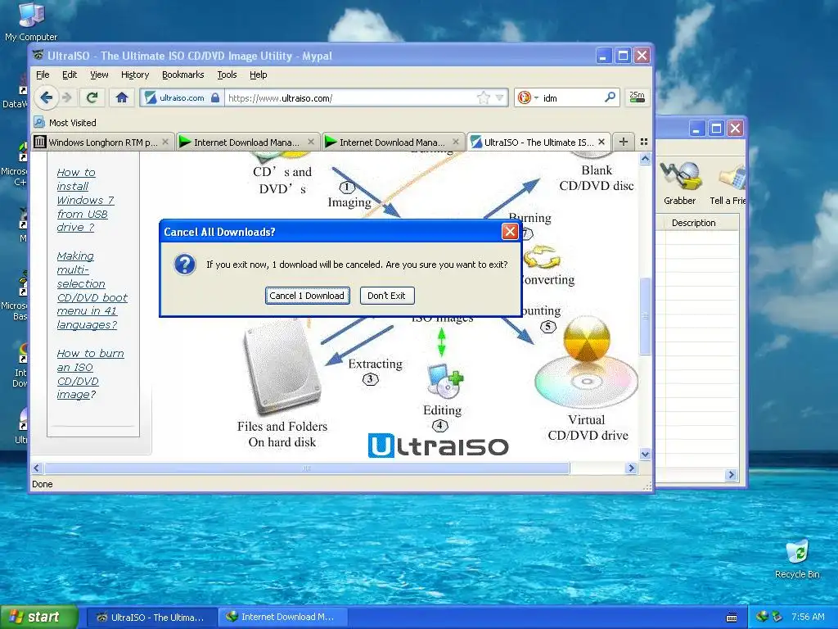Viewport: 838px width, 629px height.
Task: Go back with the browser back arrow
Action: click(46, 98)
